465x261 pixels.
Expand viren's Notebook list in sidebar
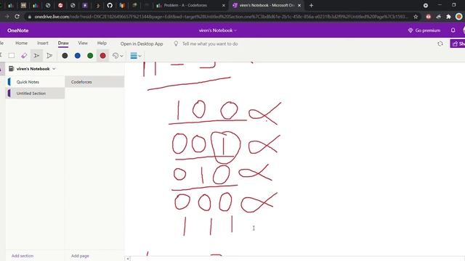click(54, 69)
